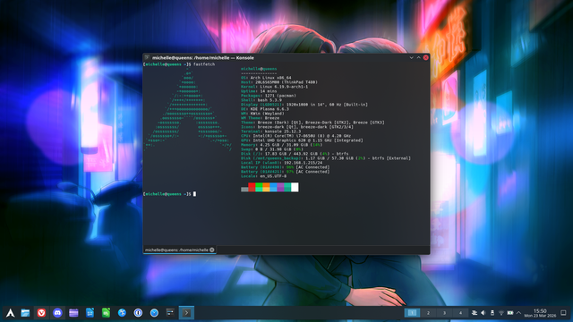Launch LibreOffice Writer blue document icon
Screen dimensions: 573x322
click(x=90, y=313)
